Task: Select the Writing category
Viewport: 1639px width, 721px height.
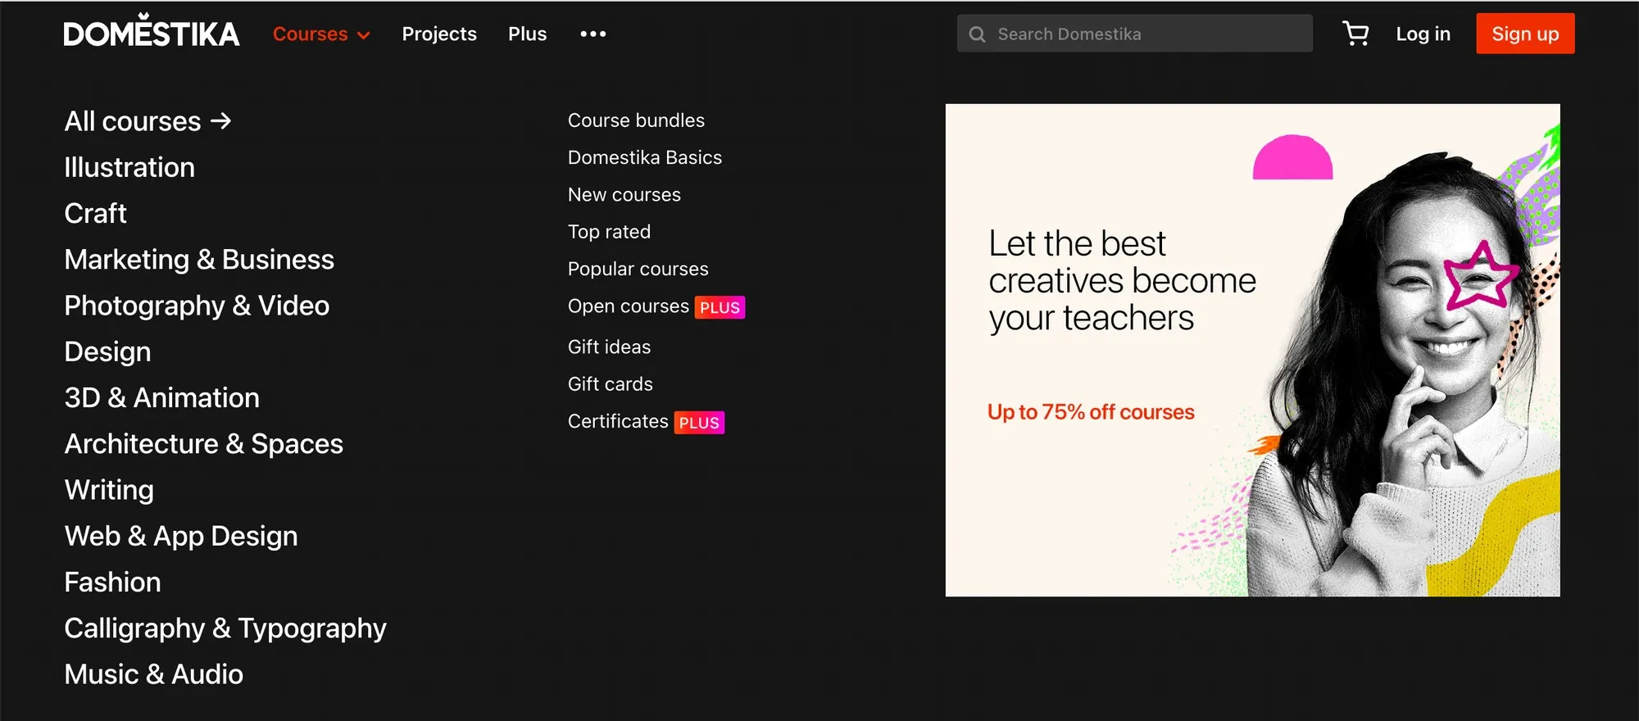Action: tap(109, 490)
